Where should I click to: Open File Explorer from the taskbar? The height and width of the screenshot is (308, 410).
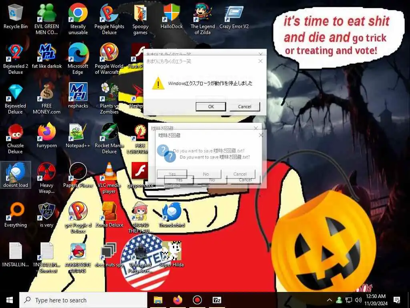[158, 300]
